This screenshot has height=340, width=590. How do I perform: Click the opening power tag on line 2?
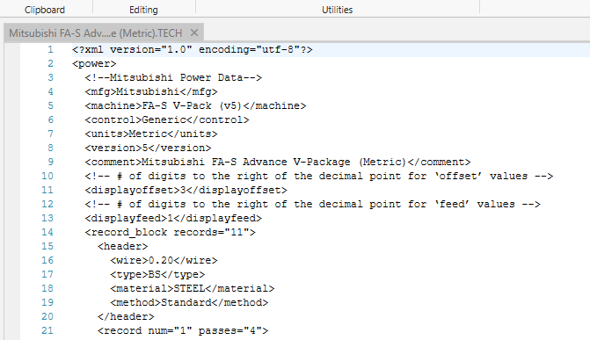[x=94, y=63]
